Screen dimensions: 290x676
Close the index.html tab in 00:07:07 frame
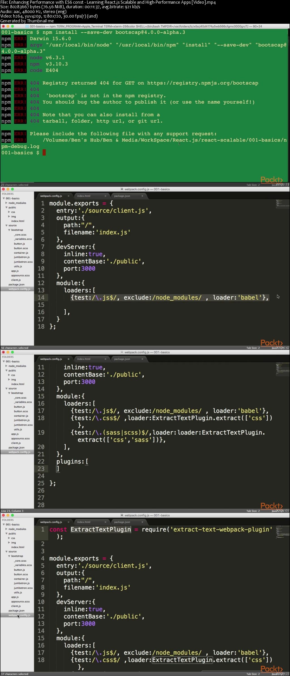click(x=105, y=359)
